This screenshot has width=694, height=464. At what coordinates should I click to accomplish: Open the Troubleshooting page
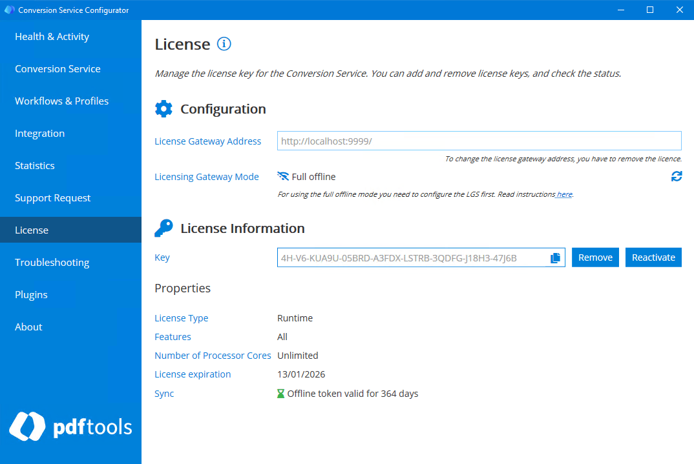52,262
